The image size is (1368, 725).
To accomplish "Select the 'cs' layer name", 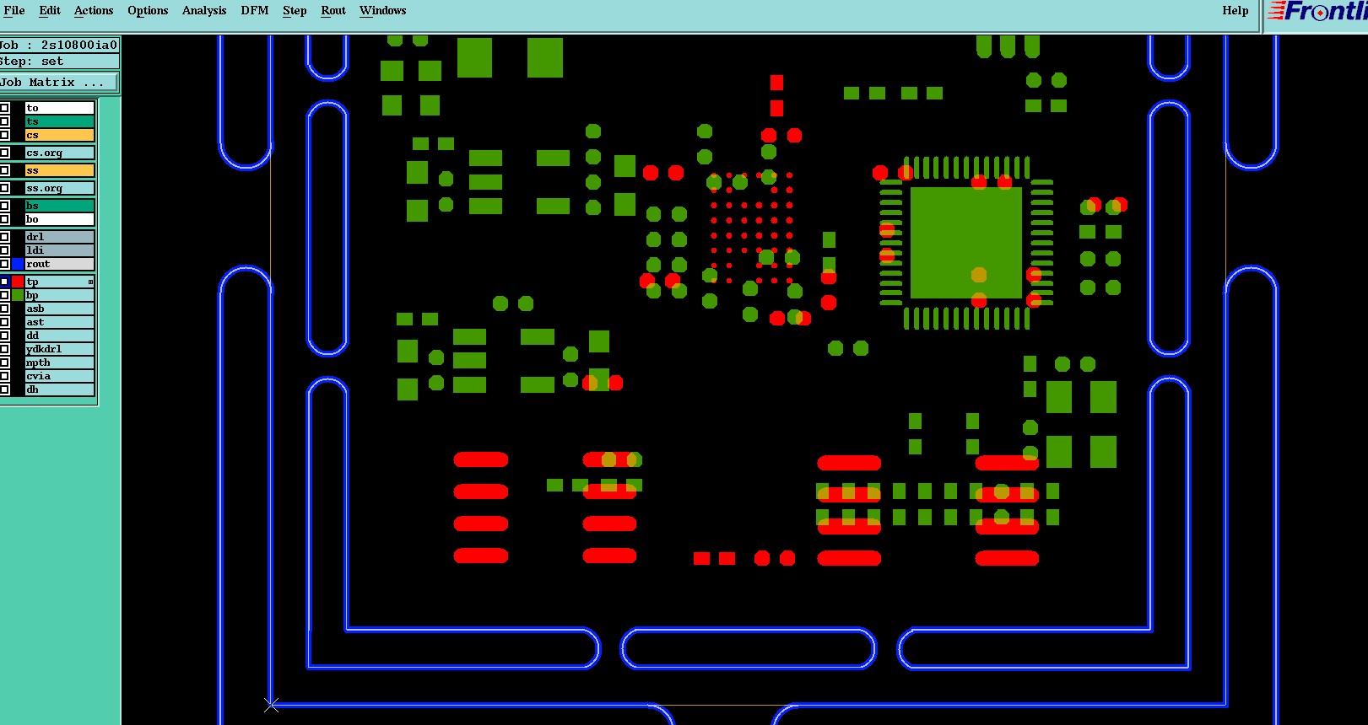I will [x=59, y=135].
